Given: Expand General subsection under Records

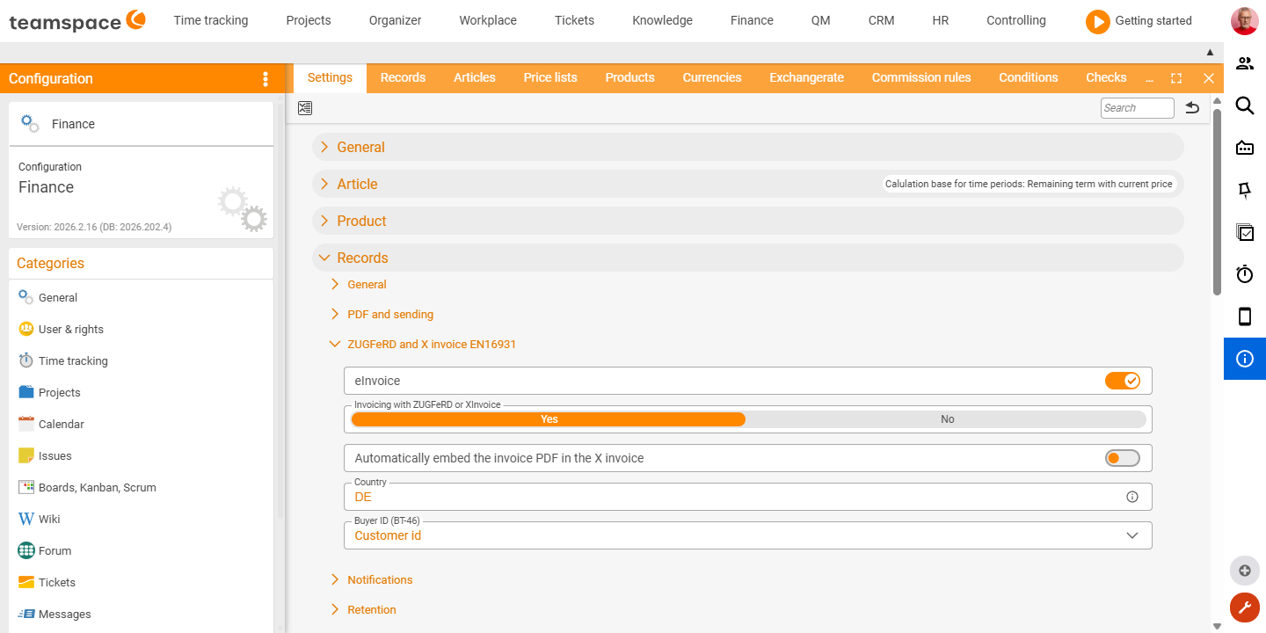Looking at the screenshot, I should [359, 284].
